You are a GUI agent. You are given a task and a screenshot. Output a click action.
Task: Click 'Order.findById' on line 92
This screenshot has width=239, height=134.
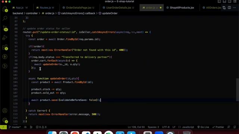click(x=67, y=39)
